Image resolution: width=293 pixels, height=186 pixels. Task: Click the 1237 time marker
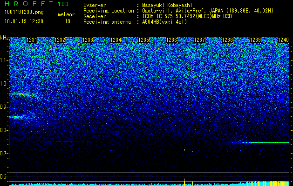(x=199, y=40)
